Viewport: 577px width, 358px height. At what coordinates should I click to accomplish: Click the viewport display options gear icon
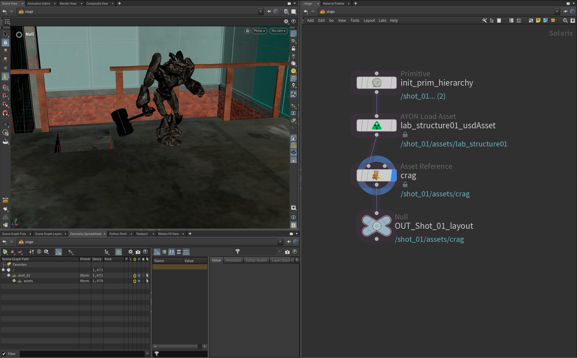(x=286, y=21)
